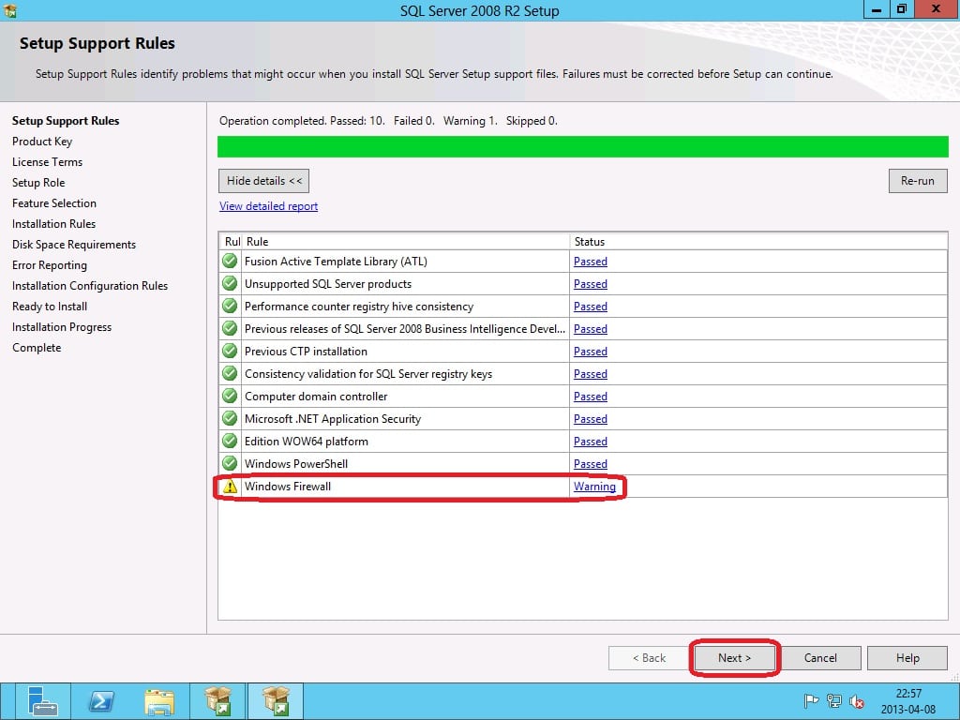The width and height of the screenshot is (960, 720).
Task: Open Passed link for Computer domain controller
Action: [591, 397]
